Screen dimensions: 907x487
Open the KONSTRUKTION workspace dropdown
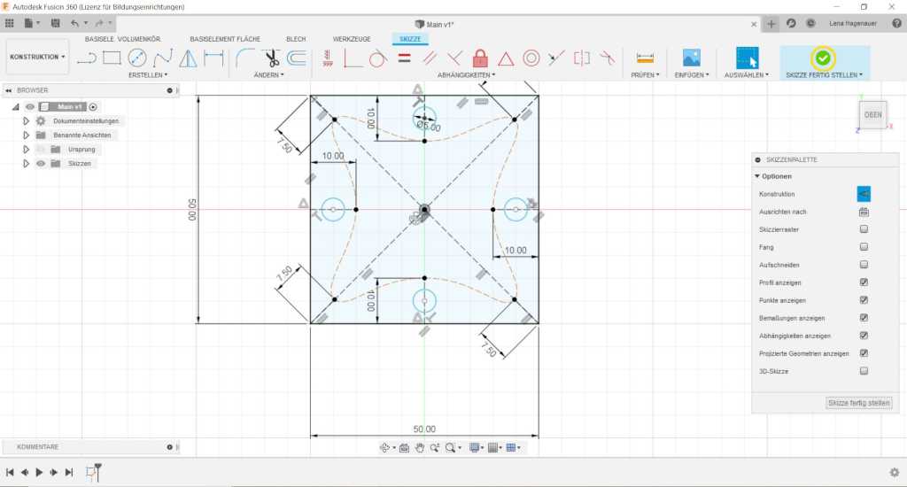point(37,57)
